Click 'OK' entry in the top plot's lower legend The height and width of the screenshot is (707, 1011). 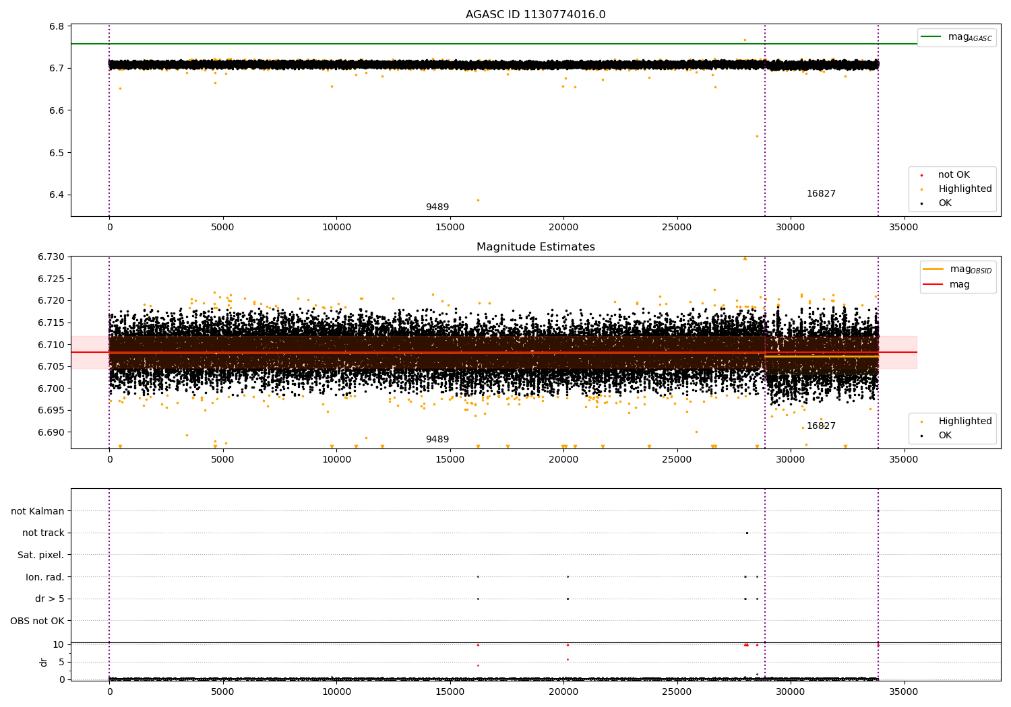(945, 203)
